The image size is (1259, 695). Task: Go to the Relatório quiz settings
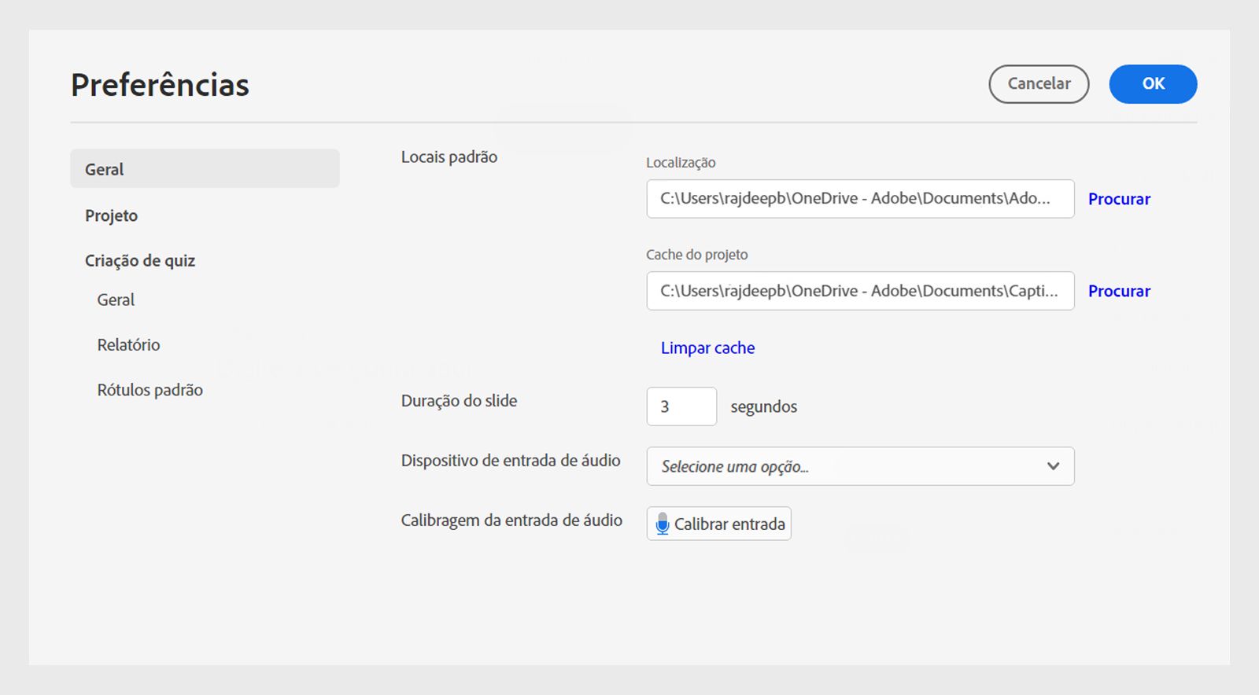pos(128,344)
